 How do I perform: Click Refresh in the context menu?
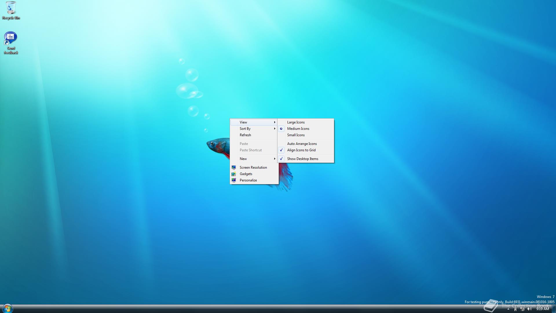(x=254, y=135)
